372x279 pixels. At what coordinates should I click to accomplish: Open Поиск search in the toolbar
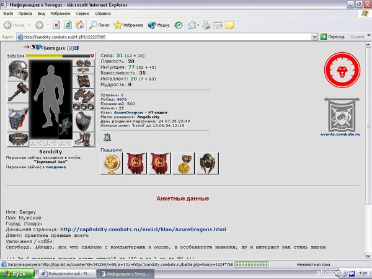pyautogui.click(x=99, y=25)
